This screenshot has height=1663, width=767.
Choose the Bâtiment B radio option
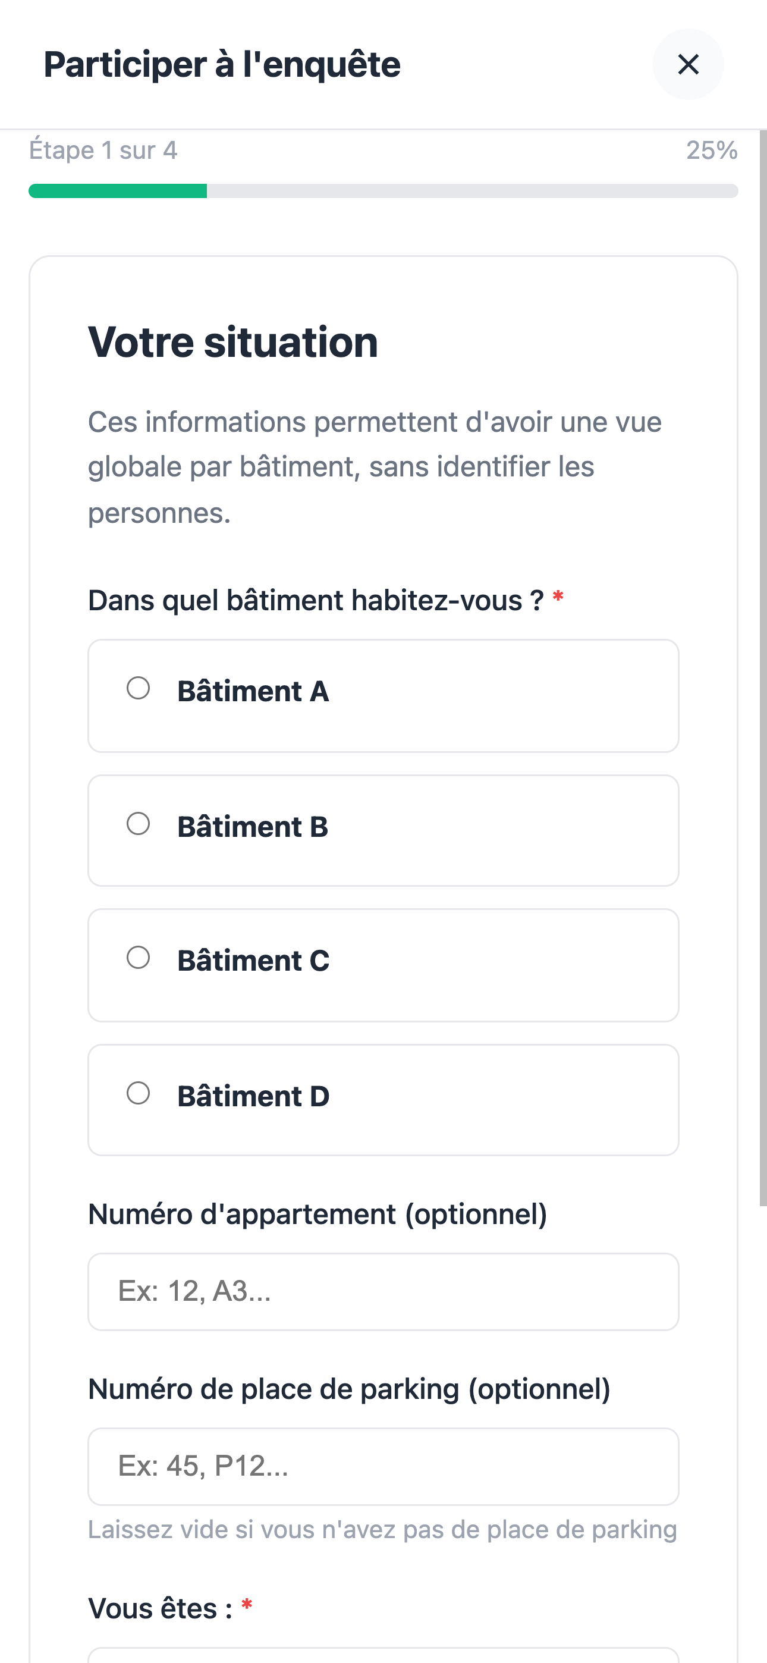[x=138, y=824]
